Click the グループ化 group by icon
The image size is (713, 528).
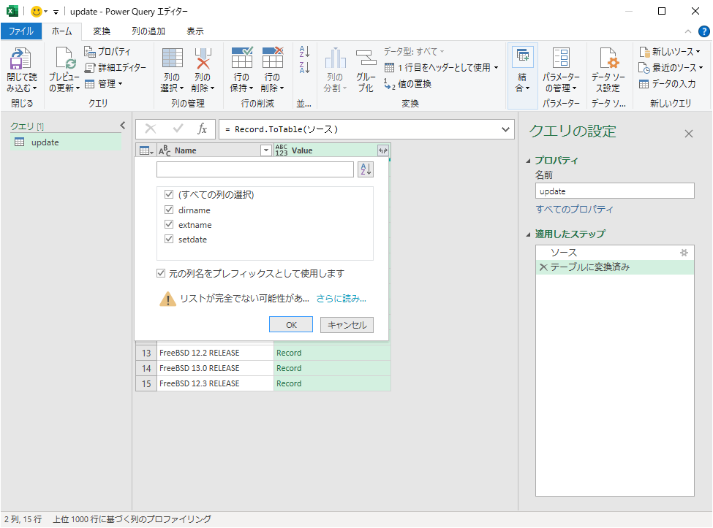366,58
